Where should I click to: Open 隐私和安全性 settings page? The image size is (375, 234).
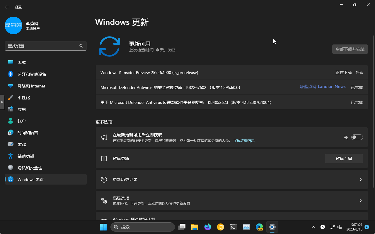(46, 168)
